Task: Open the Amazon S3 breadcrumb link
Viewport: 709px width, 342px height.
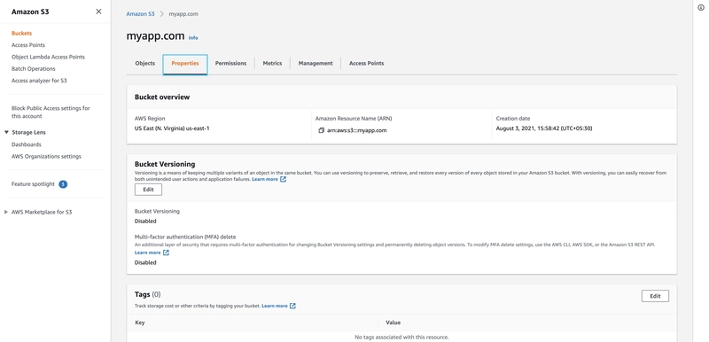Action: point(140,14)
